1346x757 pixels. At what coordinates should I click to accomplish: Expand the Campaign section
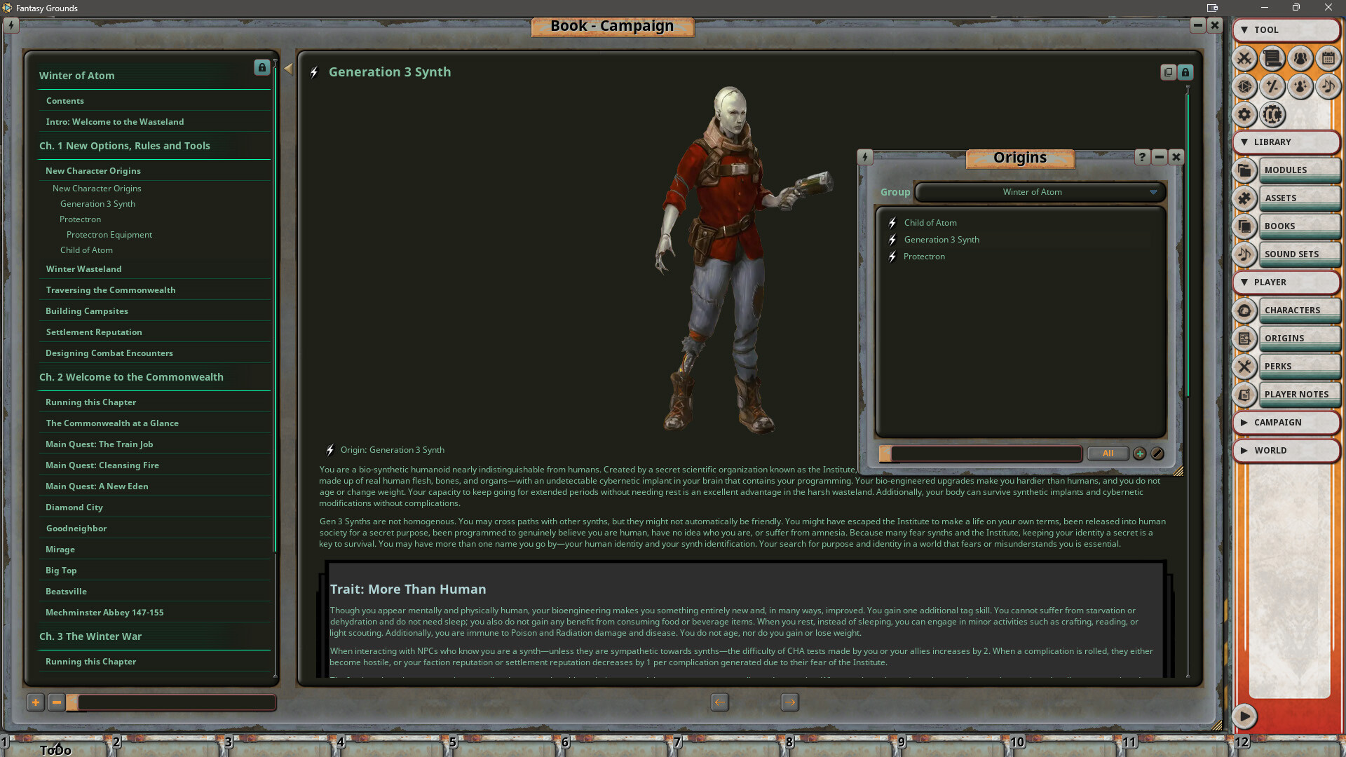(1286, 422)
